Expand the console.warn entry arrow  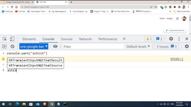coord(3,53)
